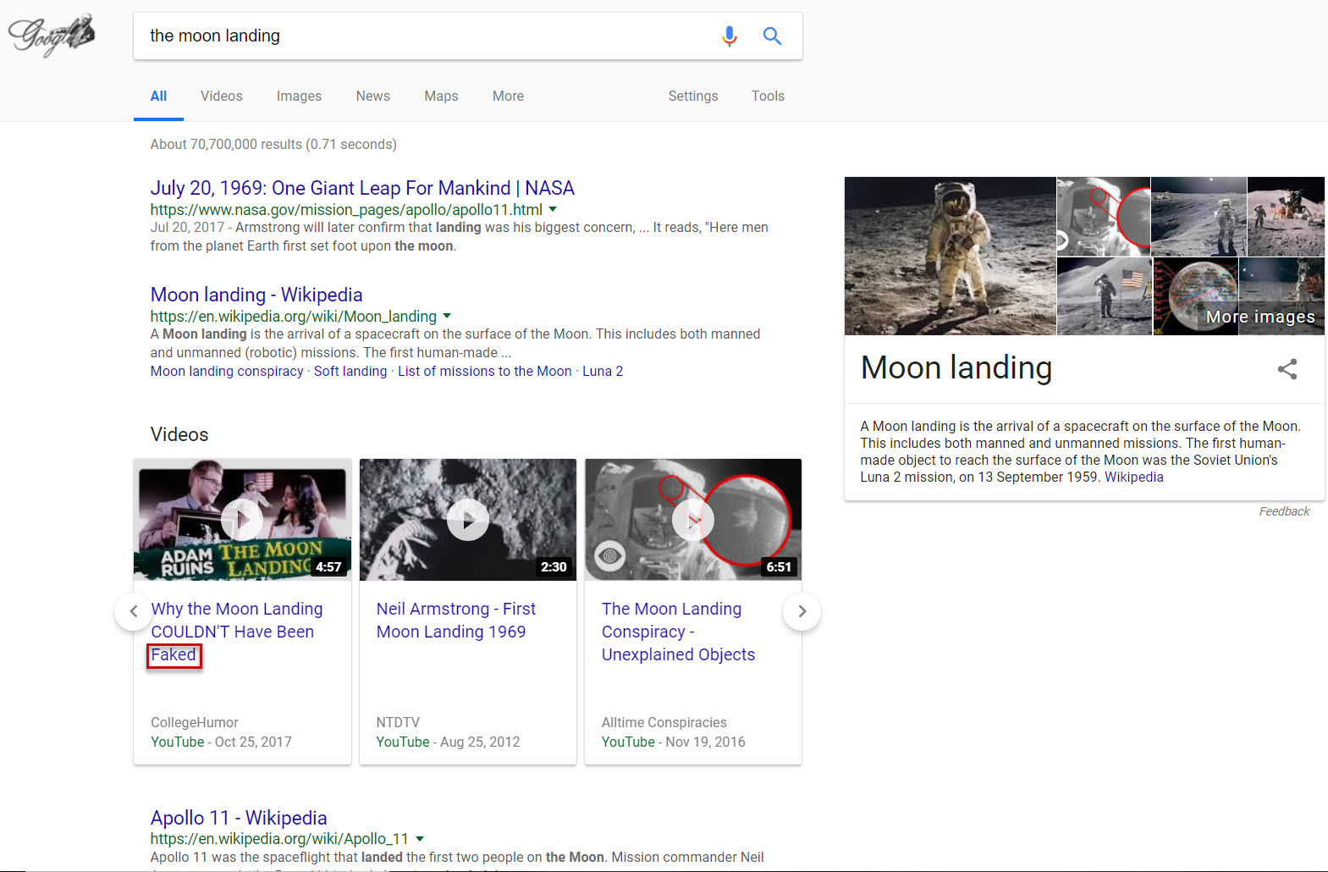This screenshot has width=1328, height=872.
Task: Click the blue magnifying glass search icon
Action: click(x=771, y=36)
